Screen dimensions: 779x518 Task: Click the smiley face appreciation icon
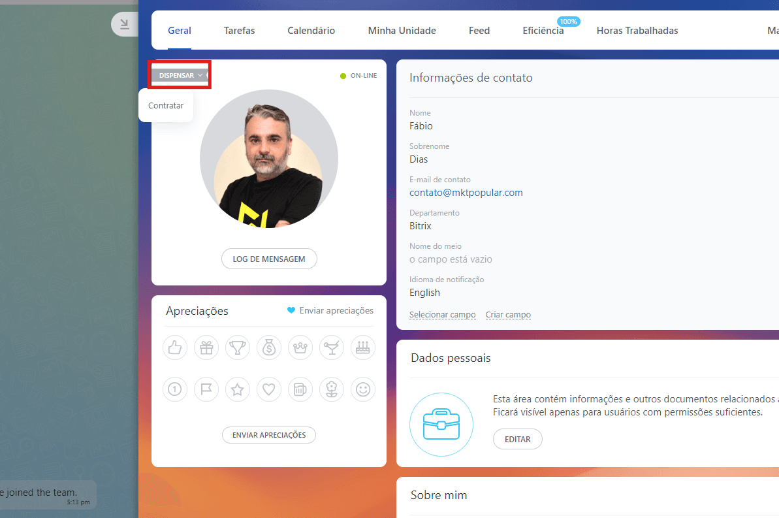(363, 389)
